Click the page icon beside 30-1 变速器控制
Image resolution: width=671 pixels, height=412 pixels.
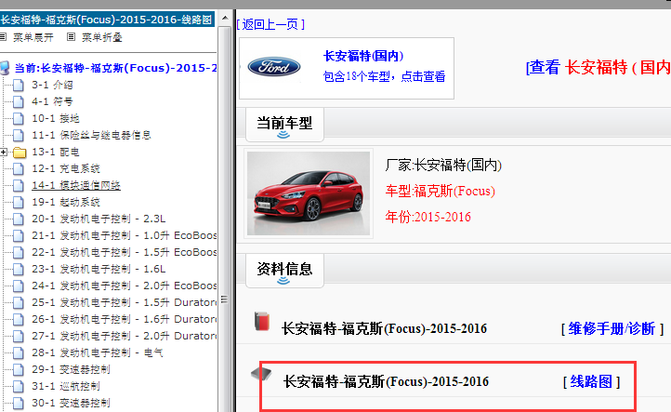19,403
